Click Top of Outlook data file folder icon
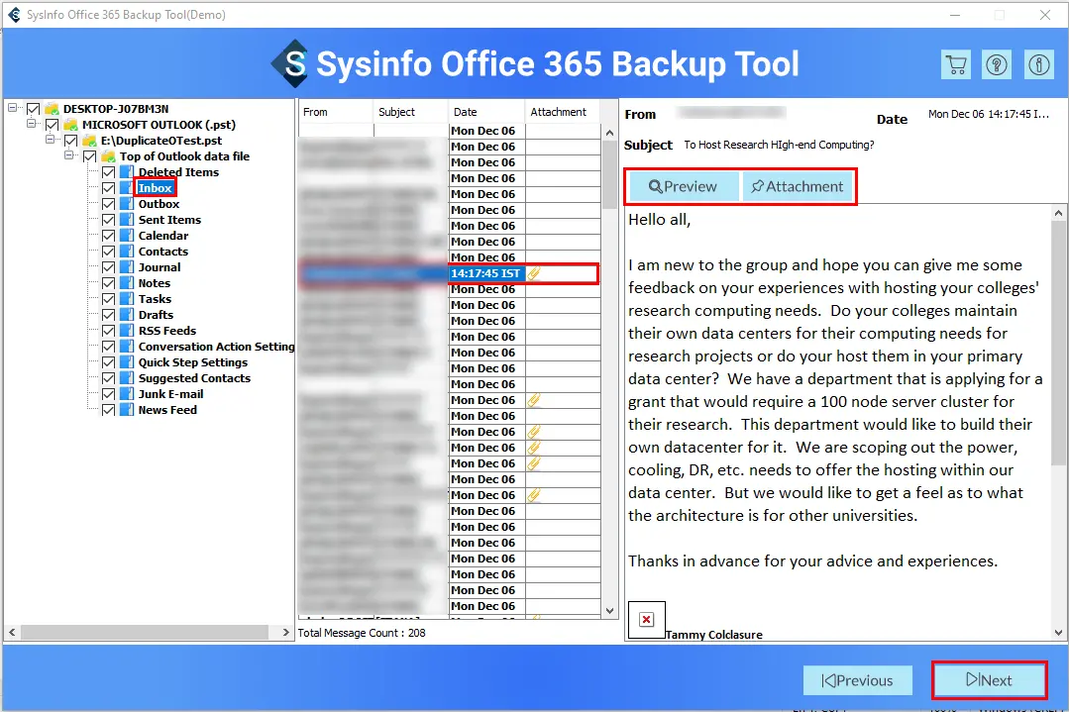The height and width of the screenshot is (712, 1069). pos(108,156)
